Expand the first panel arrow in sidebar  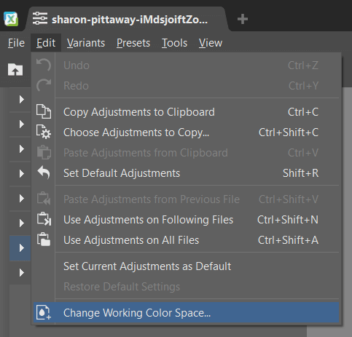click(22, 99)
